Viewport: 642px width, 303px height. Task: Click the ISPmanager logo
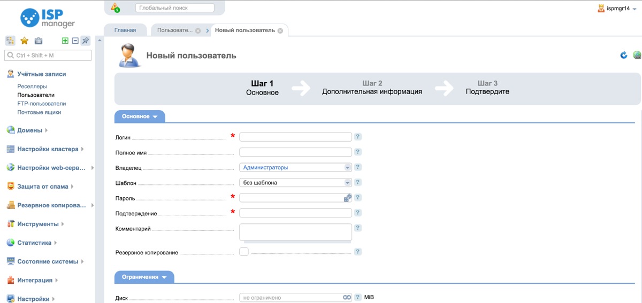[48, 18]
